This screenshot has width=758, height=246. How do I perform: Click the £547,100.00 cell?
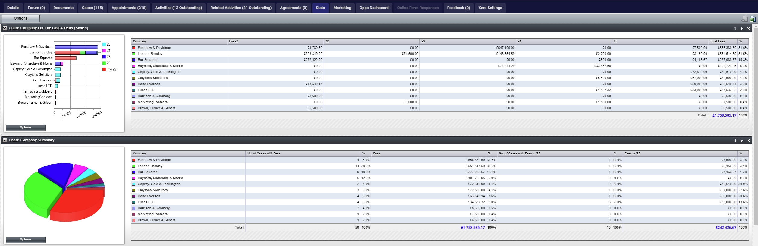tap(505, 48)
